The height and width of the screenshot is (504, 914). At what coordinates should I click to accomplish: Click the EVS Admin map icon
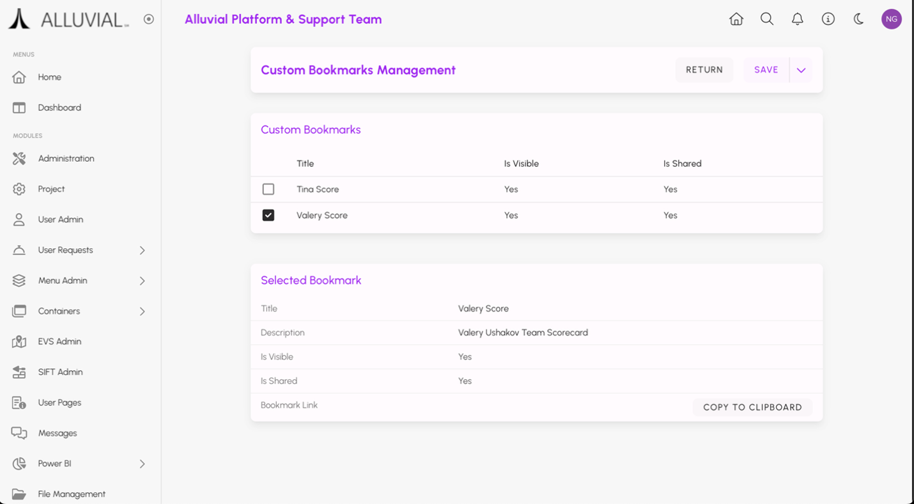pos(19,342)
